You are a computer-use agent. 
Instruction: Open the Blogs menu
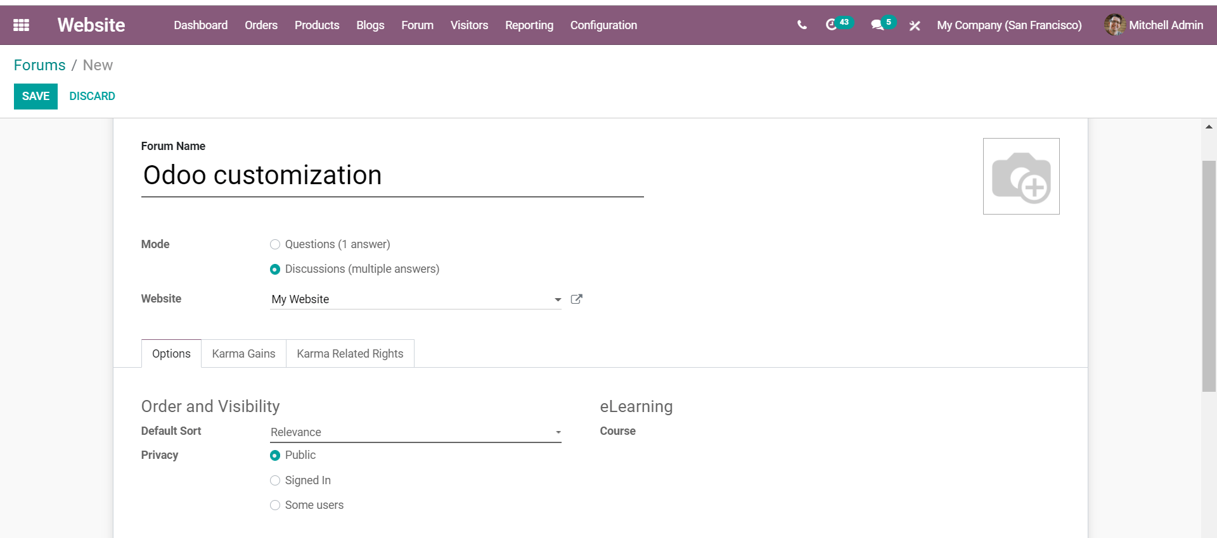point(370,25)
